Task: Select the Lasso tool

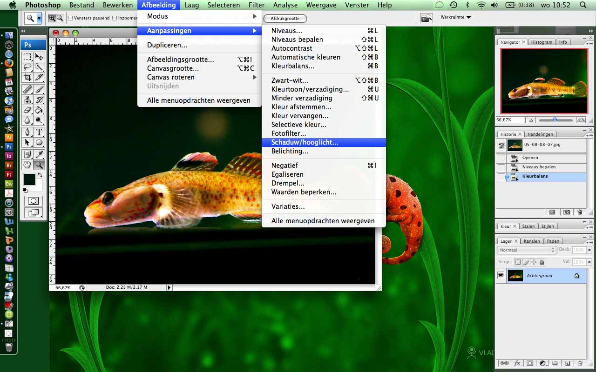Action: (28, 67)
